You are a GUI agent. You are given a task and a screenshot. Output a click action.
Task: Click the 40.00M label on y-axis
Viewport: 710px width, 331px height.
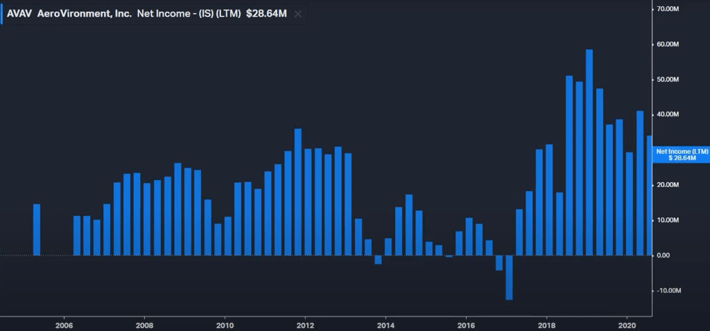click(x=670, y=114)
